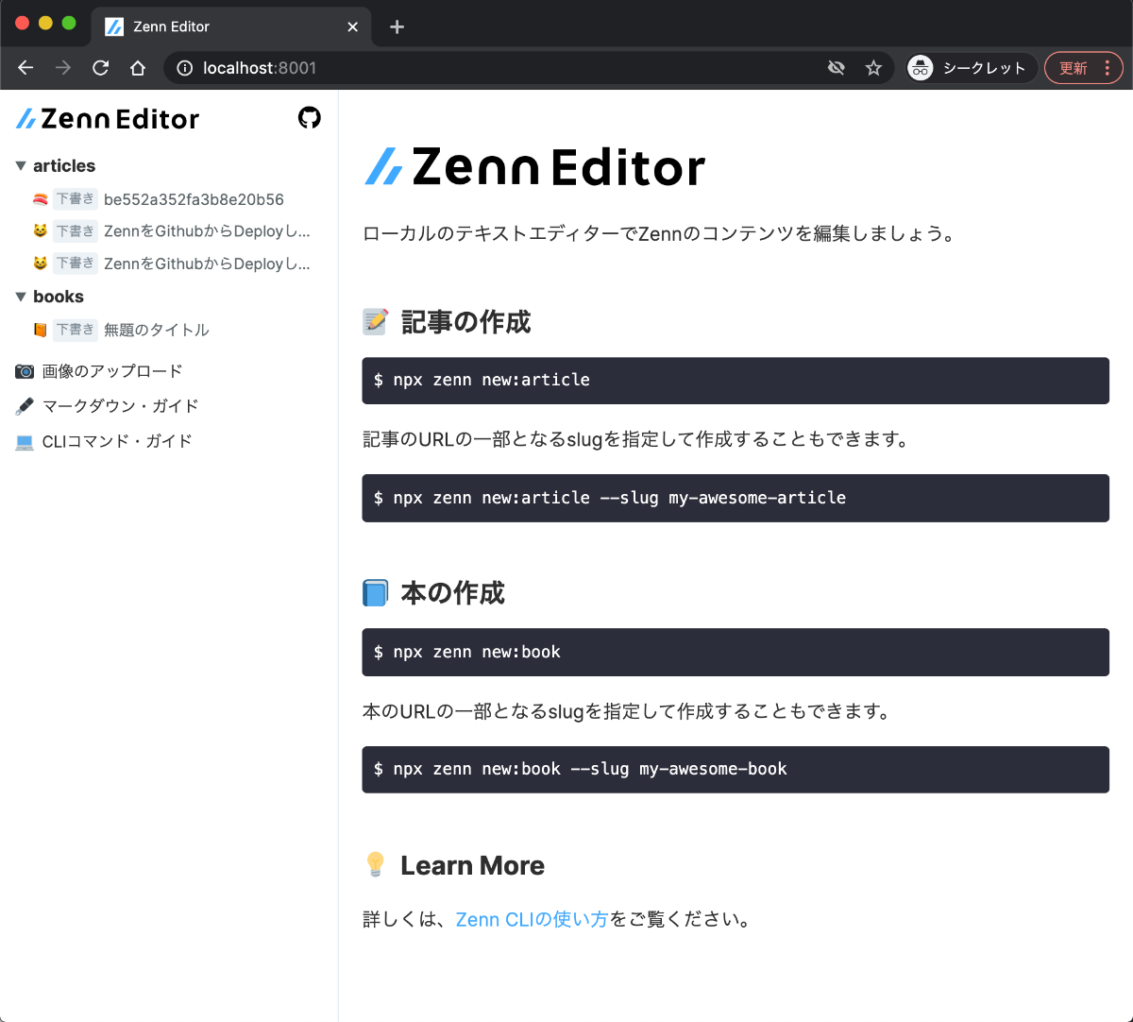This screenshot has height=1022, width=1133.
Task: Click the my-awesome-book slug command block
Action: point(736,770)
